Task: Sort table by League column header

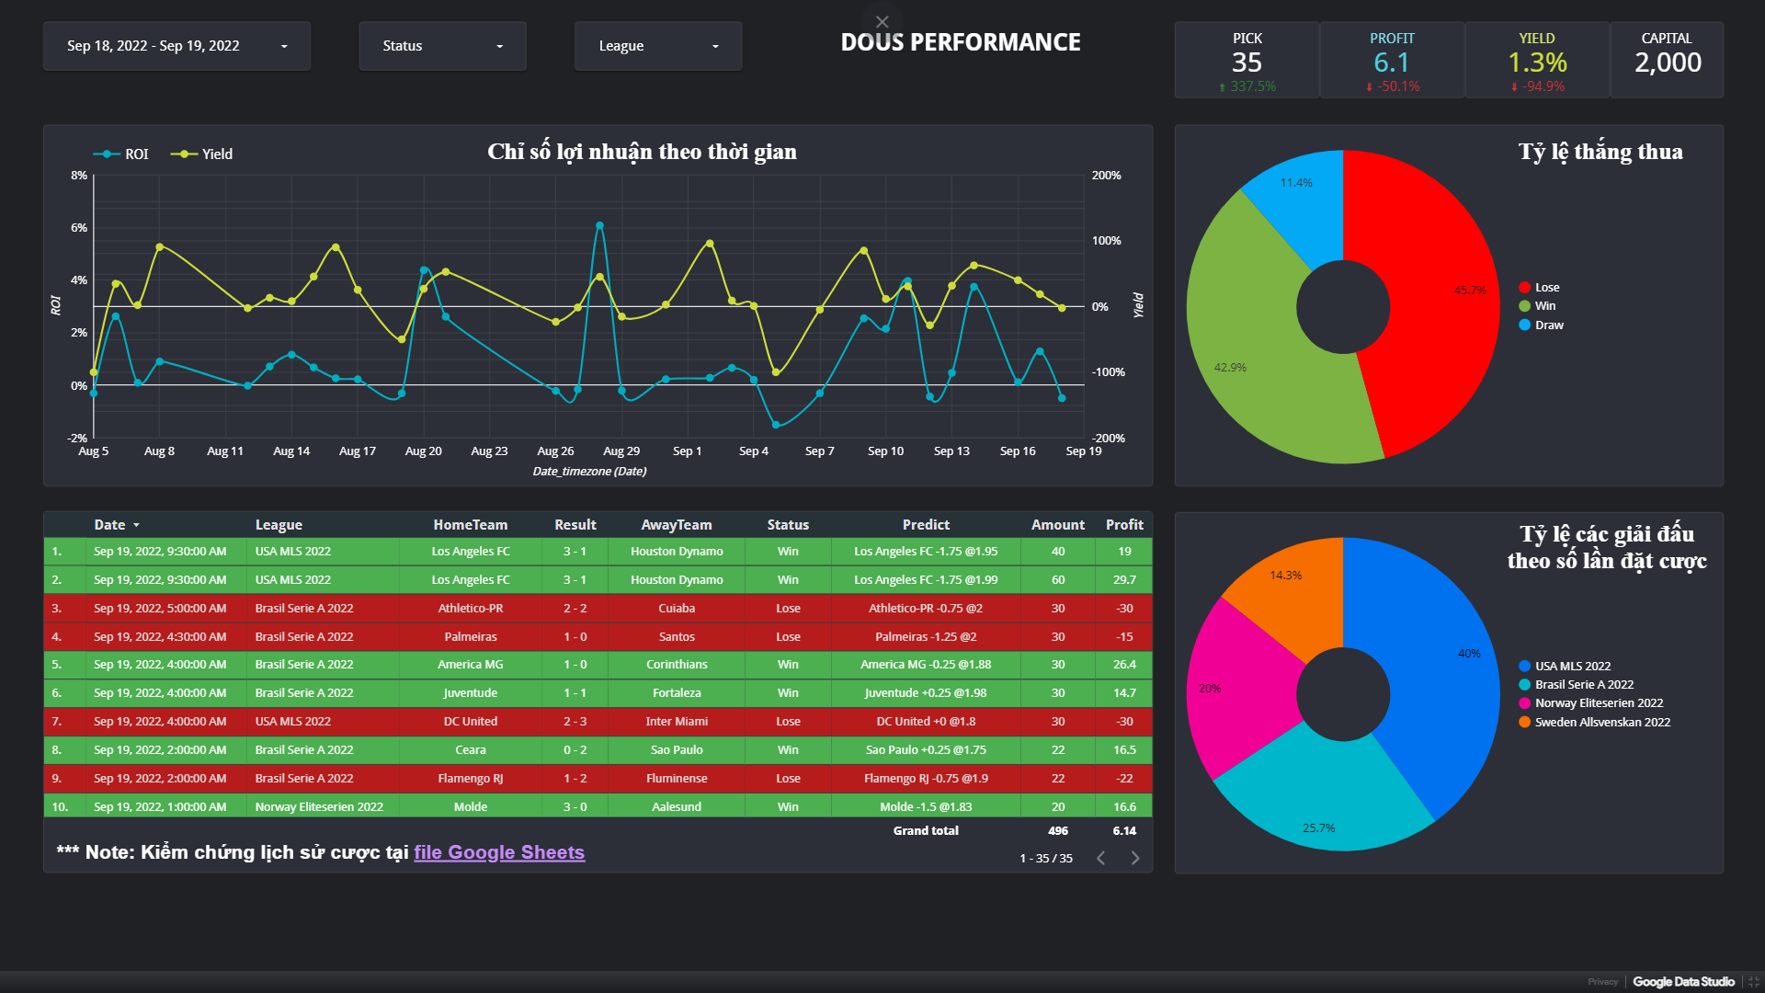Action: point(279,525)
